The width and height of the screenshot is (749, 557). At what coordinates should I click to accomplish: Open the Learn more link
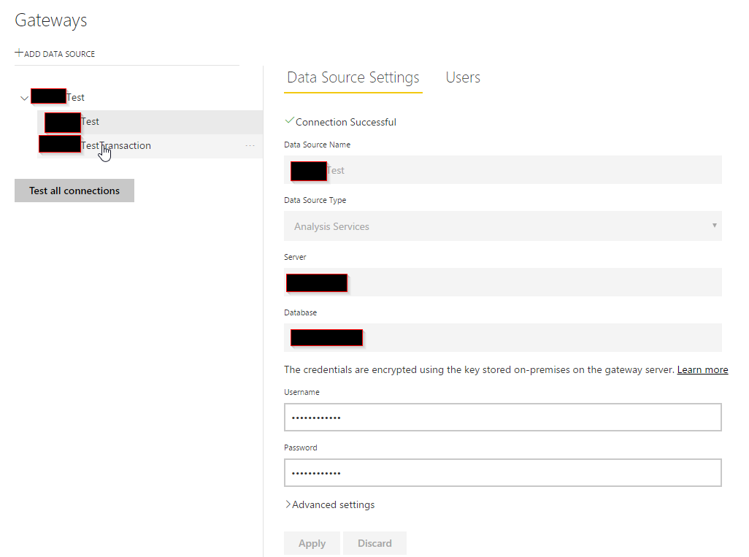[702, 369]
